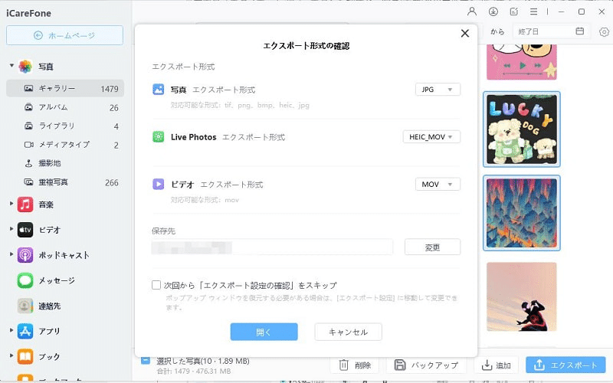Image resolution: width=613 pixels, height=383 pixels.
Task: Click the 連絡先 contacts icon
Action: point(25,306)
